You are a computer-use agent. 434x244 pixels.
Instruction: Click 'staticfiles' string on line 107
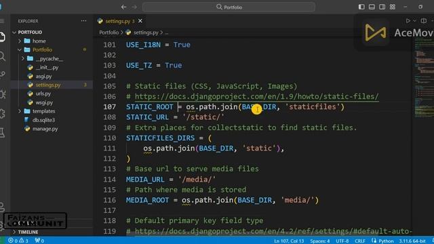[313, 107]
